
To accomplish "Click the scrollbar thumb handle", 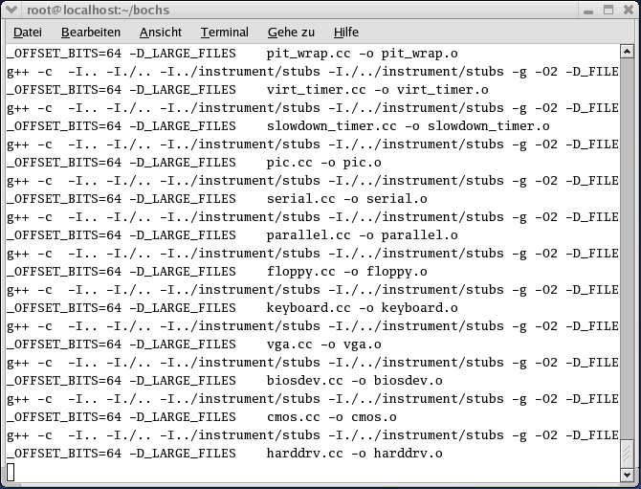I will tap(627, 454).
